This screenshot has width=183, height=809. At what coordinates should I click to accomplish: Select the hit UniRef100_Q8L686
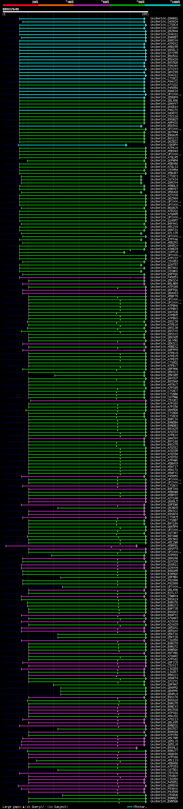click(x=164, y=100)
